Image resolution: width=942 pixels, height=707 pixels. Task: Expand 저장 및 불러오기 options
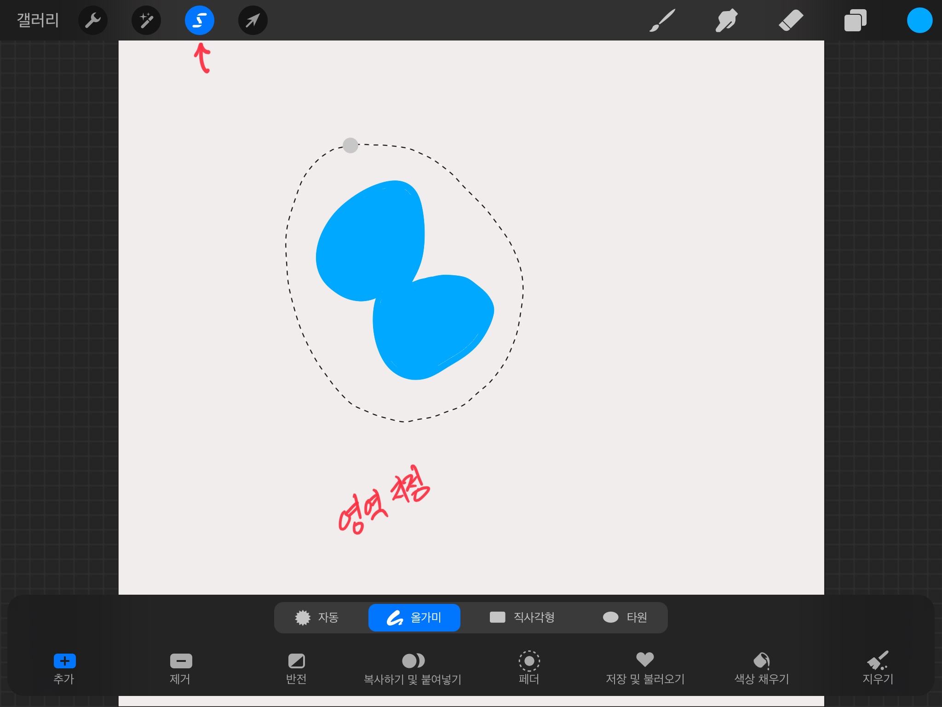(645, 667)
